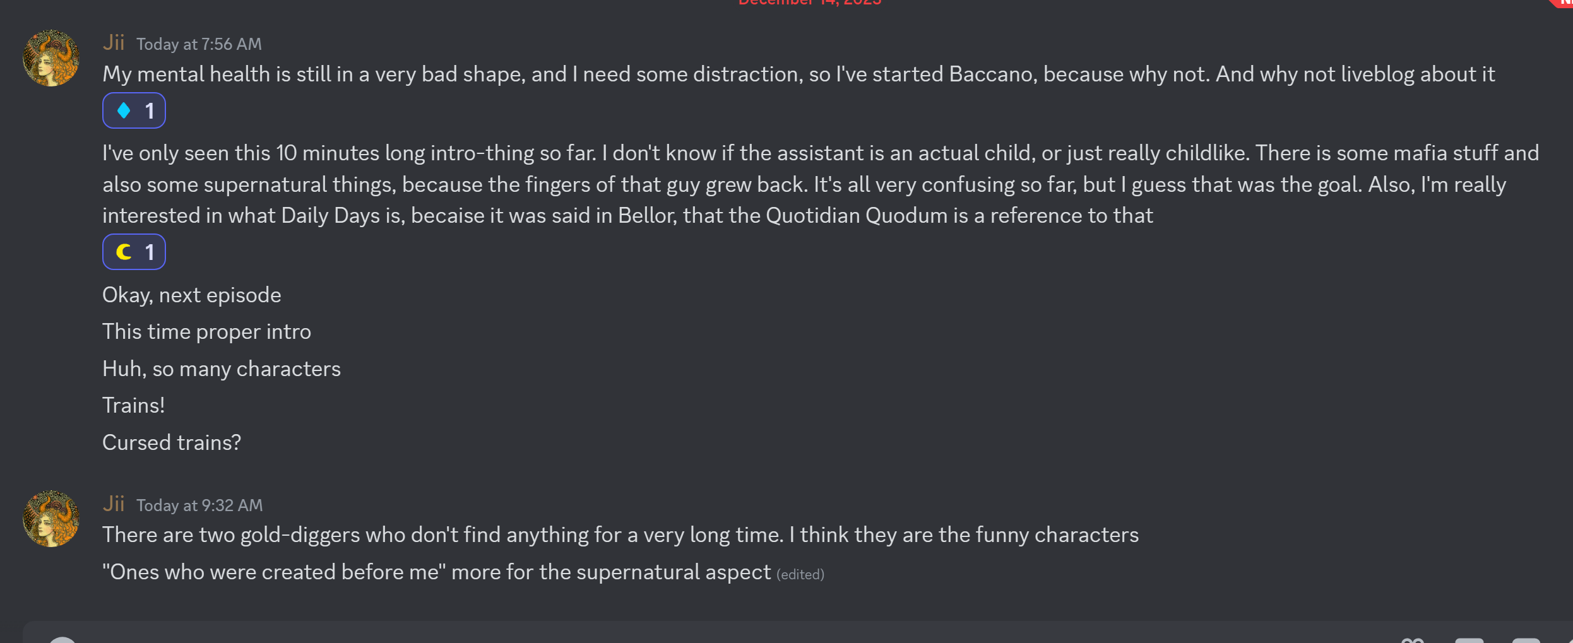Image resolution: width=1573 pixels, height=643 pixels.
Task: Open the GIF picker button
Action: pyautogui.click(x=1469, y=640)
